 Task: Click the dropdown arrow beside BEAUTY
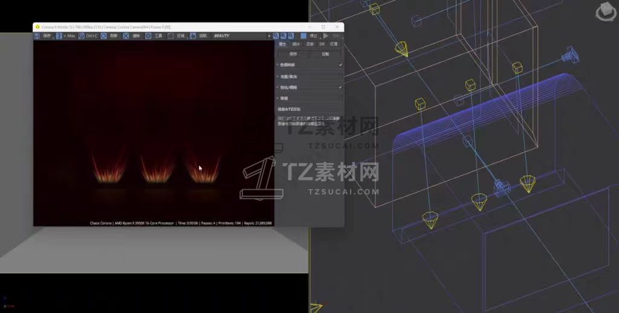269,36
